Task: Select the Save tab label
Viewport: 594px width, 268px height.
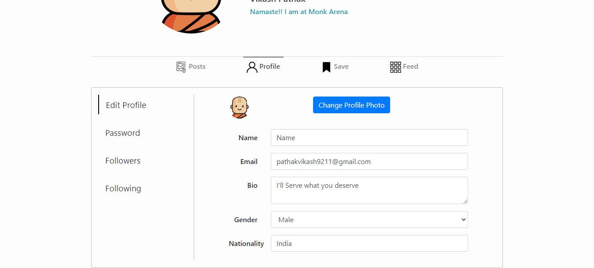Action: click(x=341, y=67)
